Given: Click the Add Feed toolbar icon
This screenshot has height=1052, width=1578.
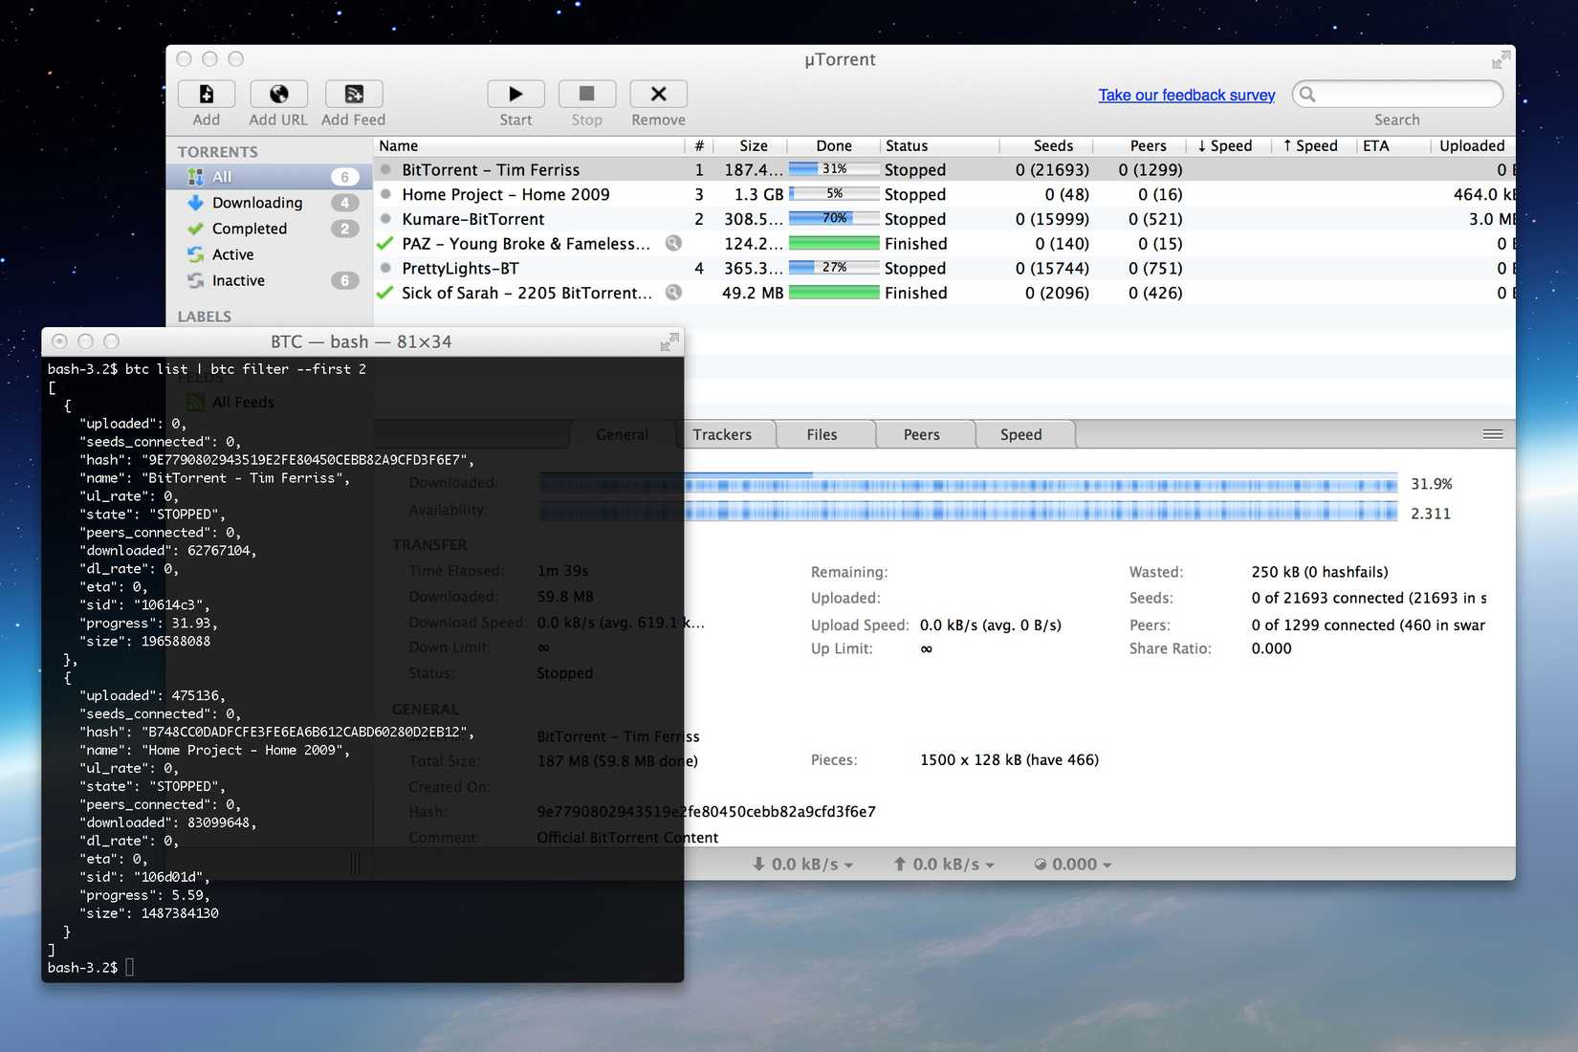Looking at the screenshot, I should pyautogui.click(x=353, y=94).
